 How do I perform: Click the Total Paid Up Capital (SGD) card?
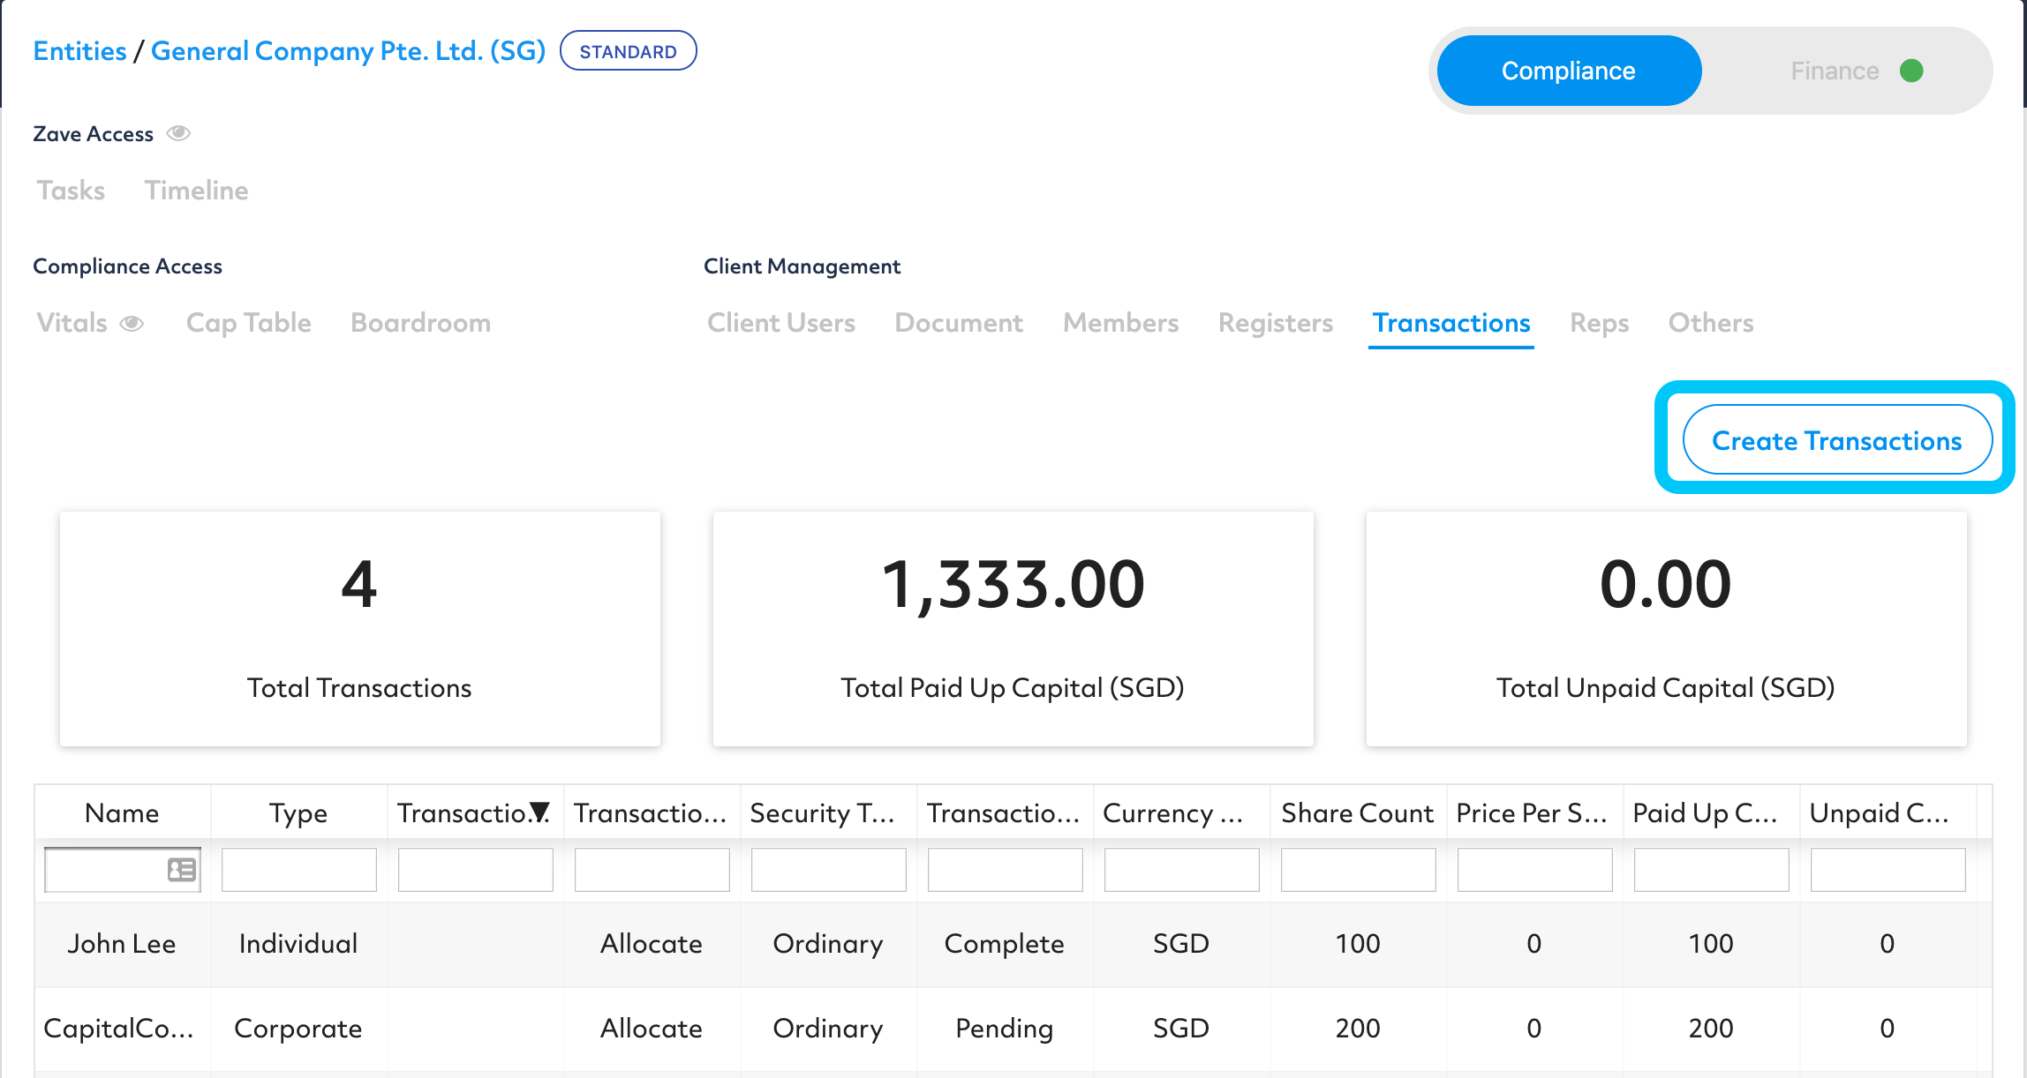click(x=1013, y=629)
